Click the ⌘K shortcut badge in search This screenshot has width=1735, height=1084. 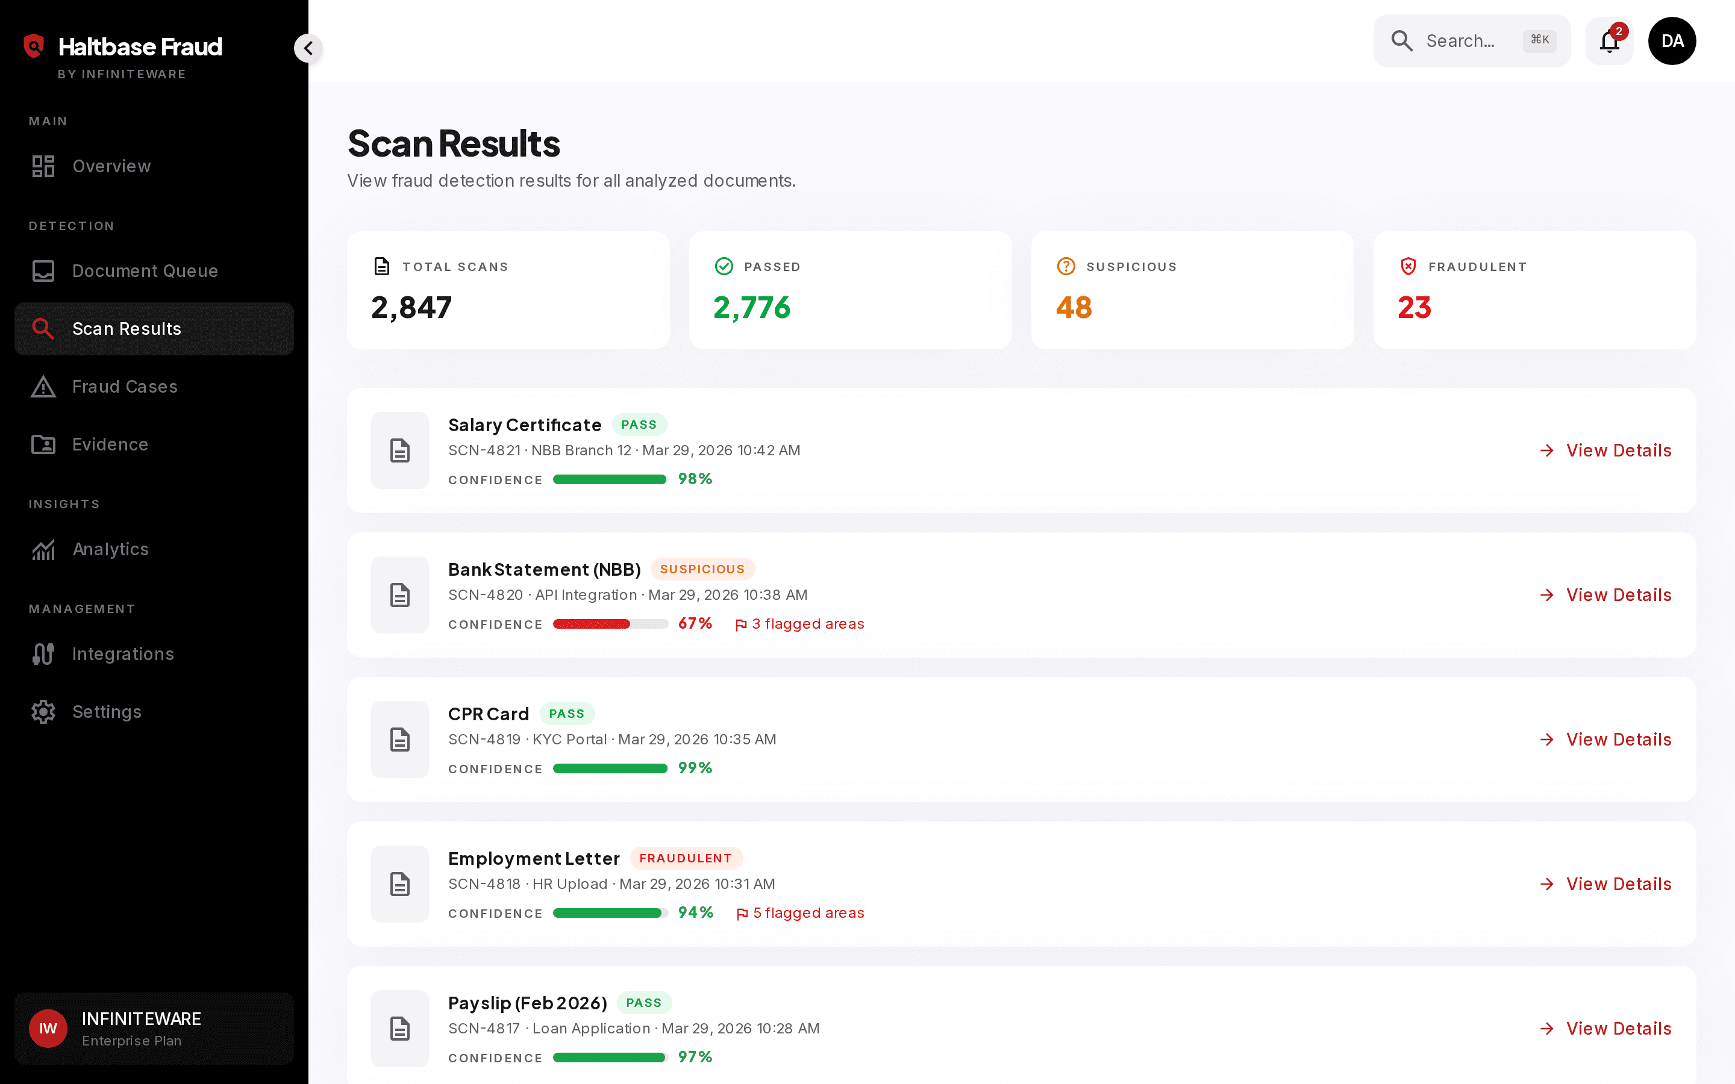tap(1539, 40)
